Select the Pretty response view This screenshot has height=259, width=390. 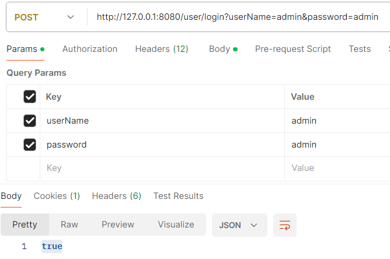tap(25, 225)
